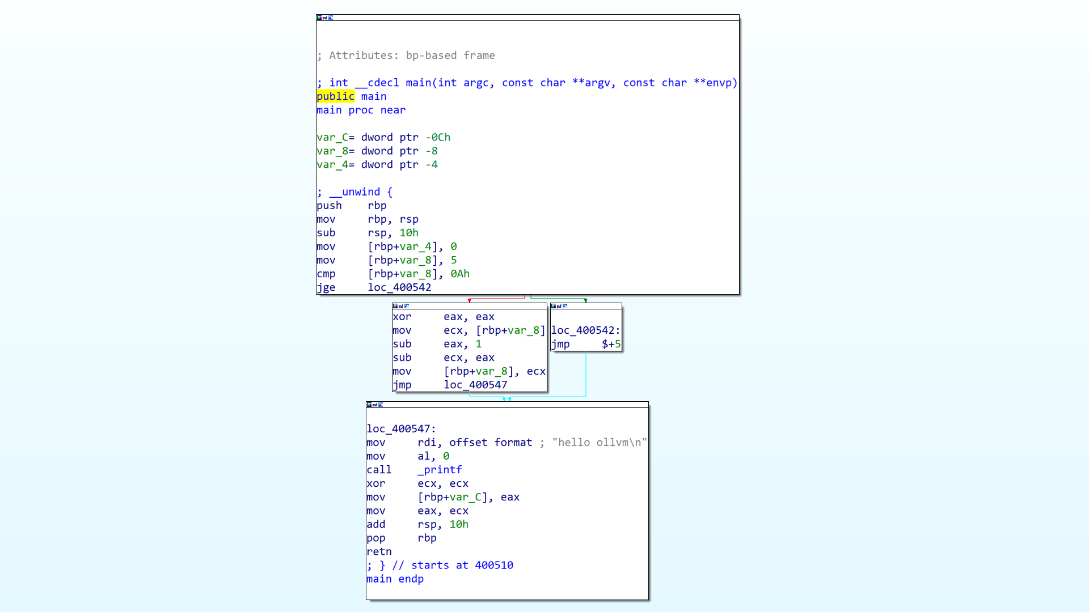Click third header icon on loc_400547 node
Viewport: 1089px width, 612px height.
[381, 405]
